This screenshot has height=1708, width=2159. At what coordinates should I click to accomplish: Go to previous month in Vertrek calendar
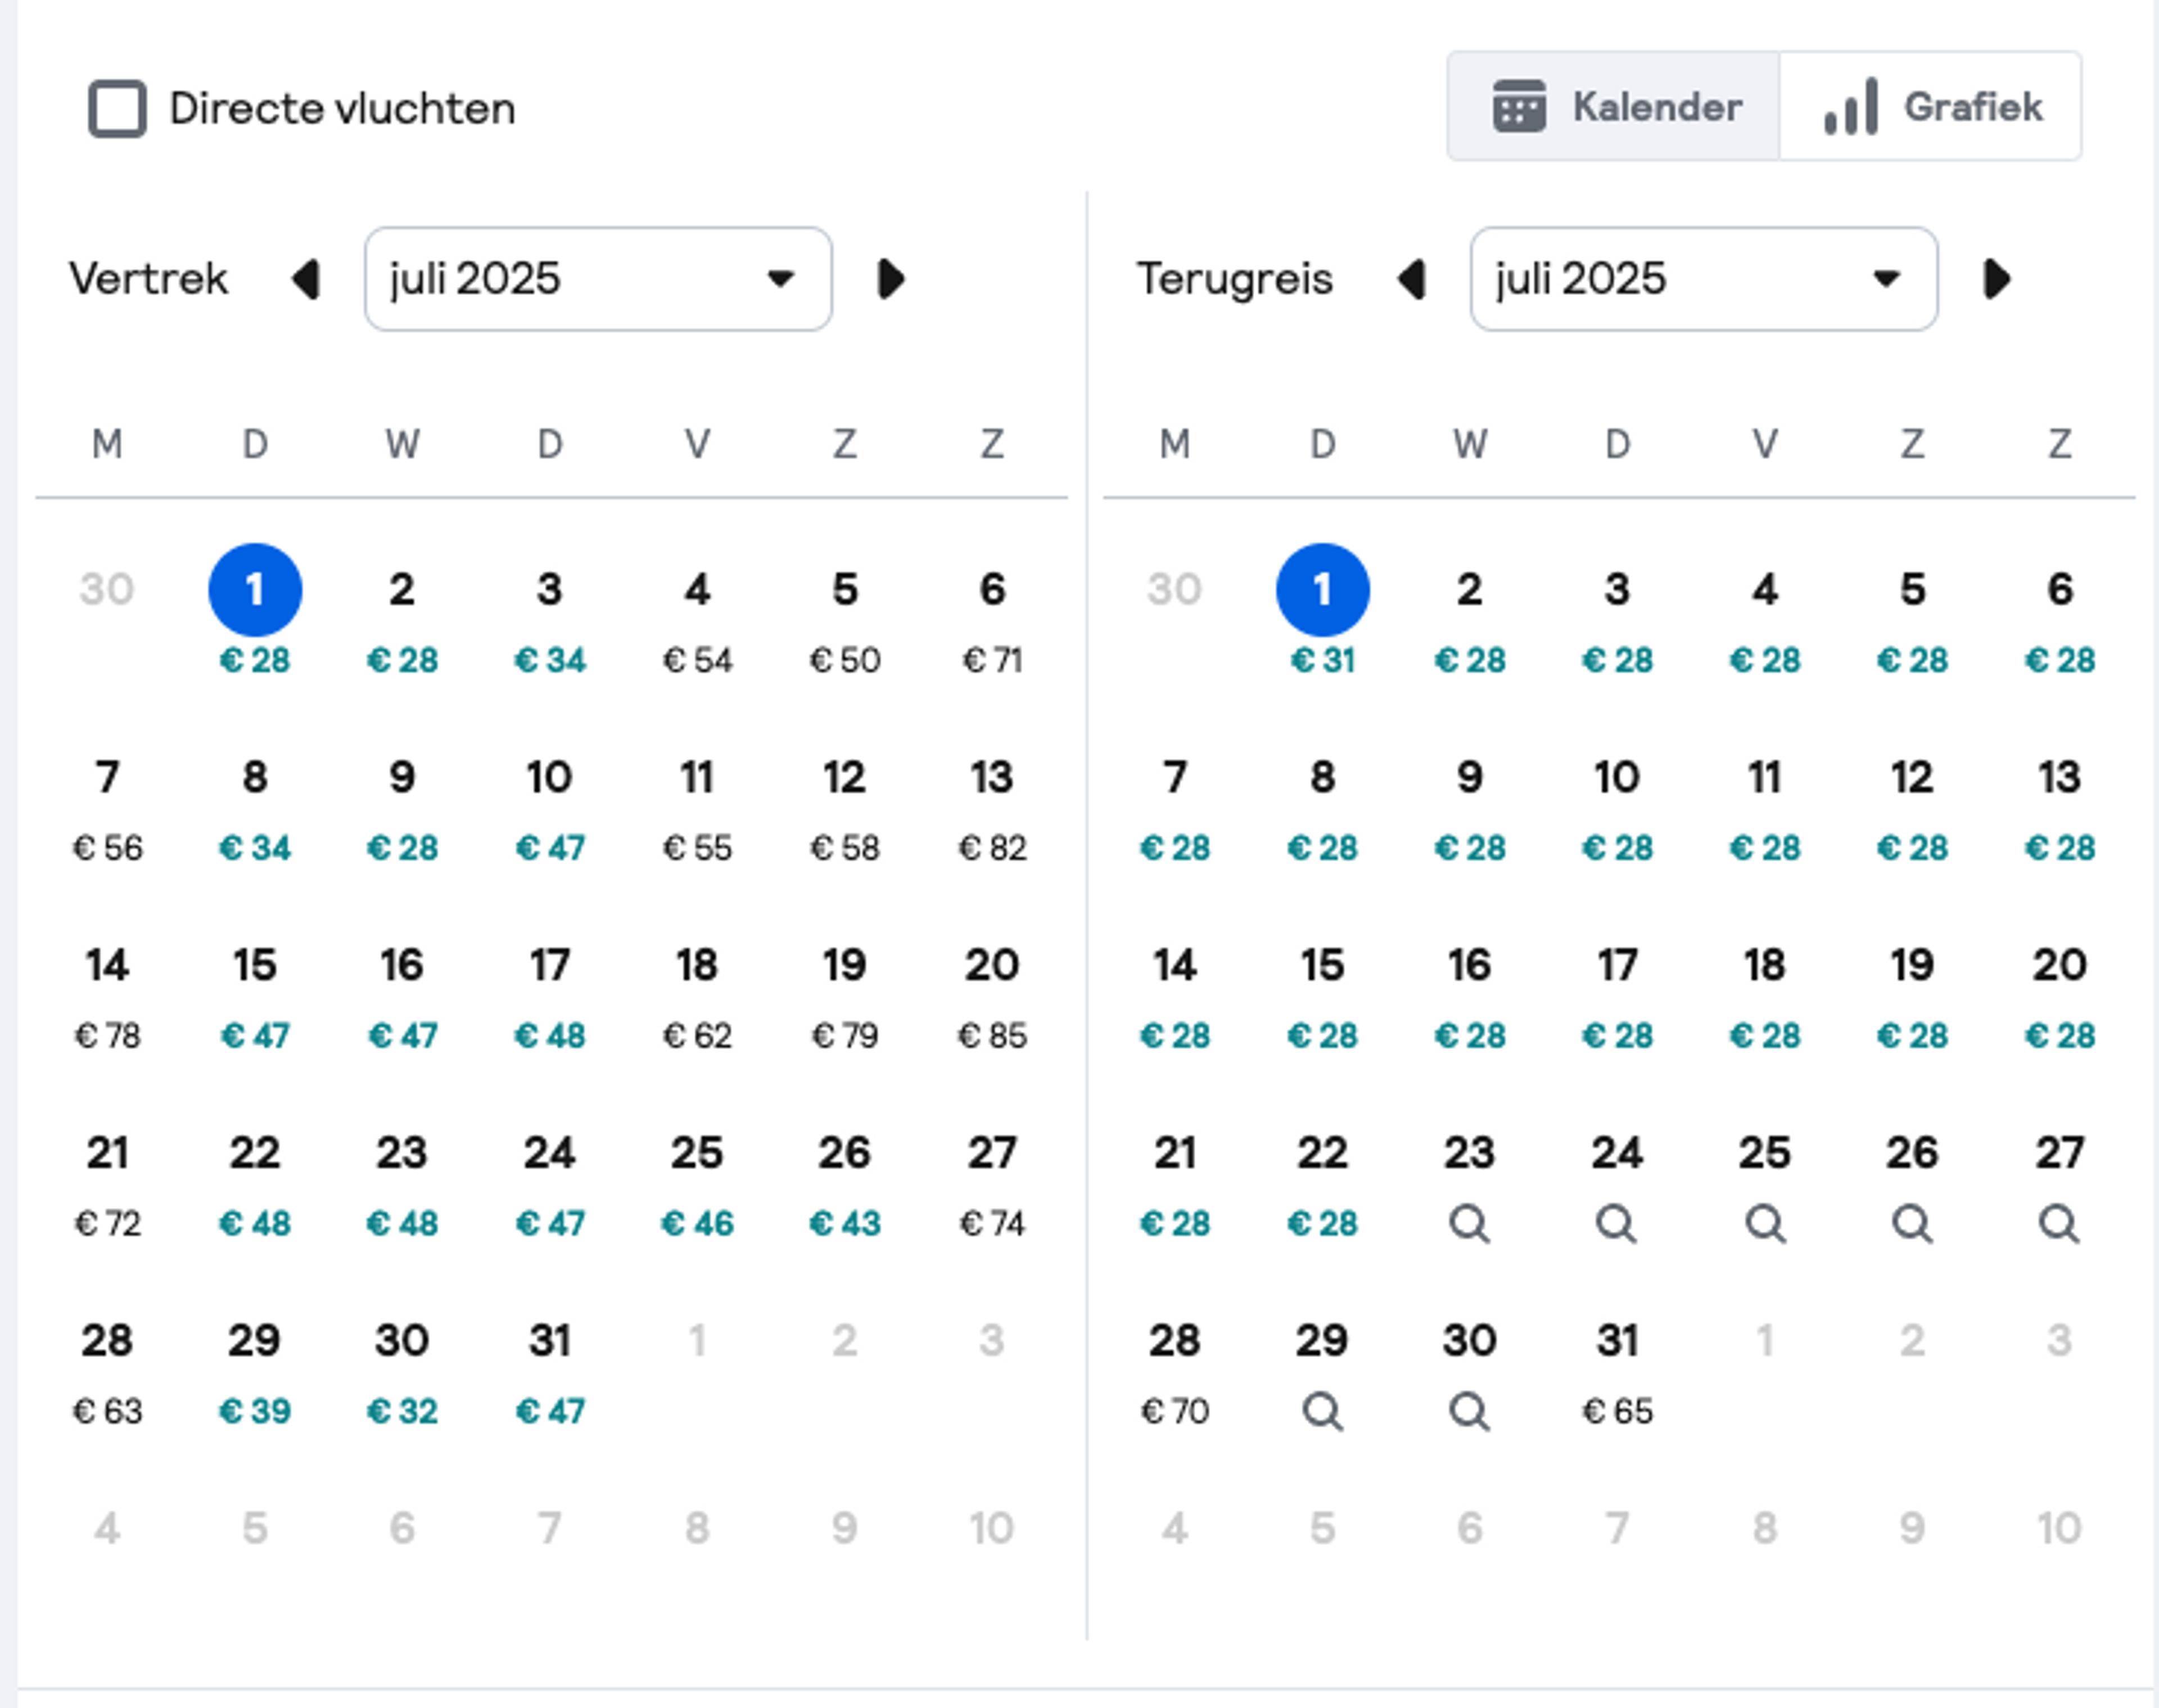click(306, 279)
